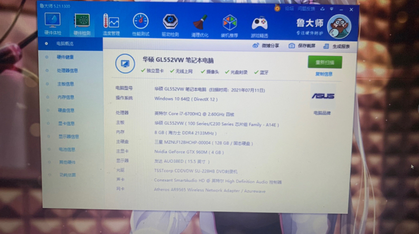Click the 问题反馈 feedback link
Screen dimensions: 419x234
pyautogui.click(x=306, y=9)
